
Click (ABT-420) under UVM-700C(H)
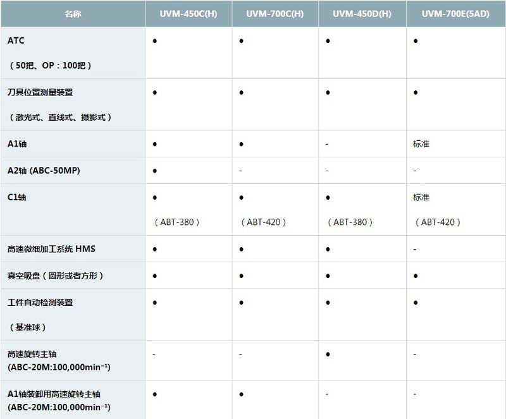263,222
